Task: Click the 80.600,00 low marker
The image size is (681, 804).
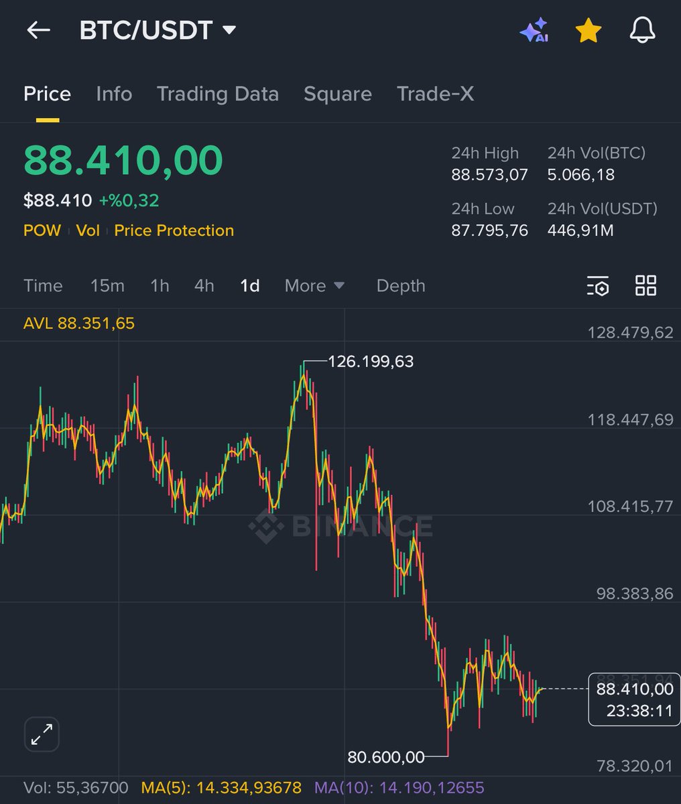Action: coord(386,757)
